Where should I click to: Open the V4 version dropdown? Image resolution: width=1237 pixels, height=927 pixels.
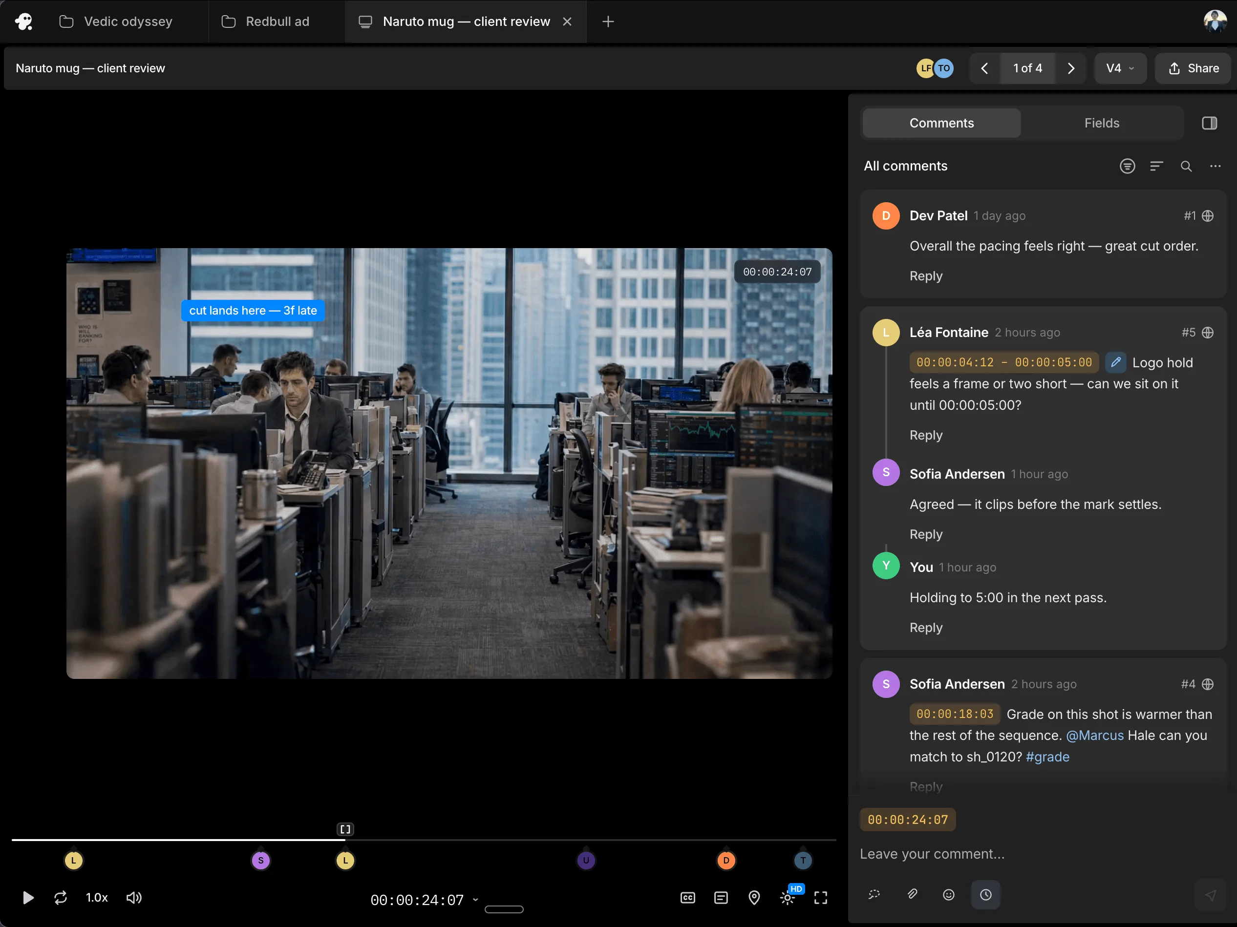1120,68
